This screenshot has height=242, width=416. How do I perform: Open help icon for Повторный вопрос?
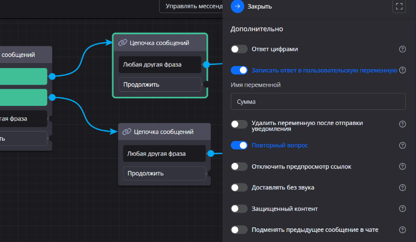pyautogui.click(x=402, y=145)
